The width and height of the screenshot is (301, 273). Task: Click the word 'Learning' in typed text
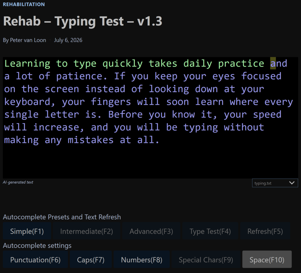27,64
